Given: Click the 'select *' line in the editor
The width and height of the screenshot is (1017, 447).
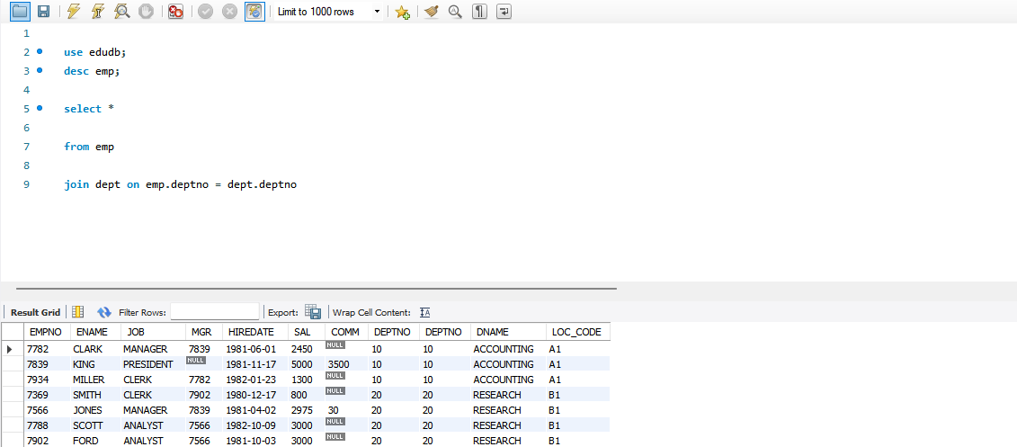Looking at the screenshot, I should click(x=88, y=109).
